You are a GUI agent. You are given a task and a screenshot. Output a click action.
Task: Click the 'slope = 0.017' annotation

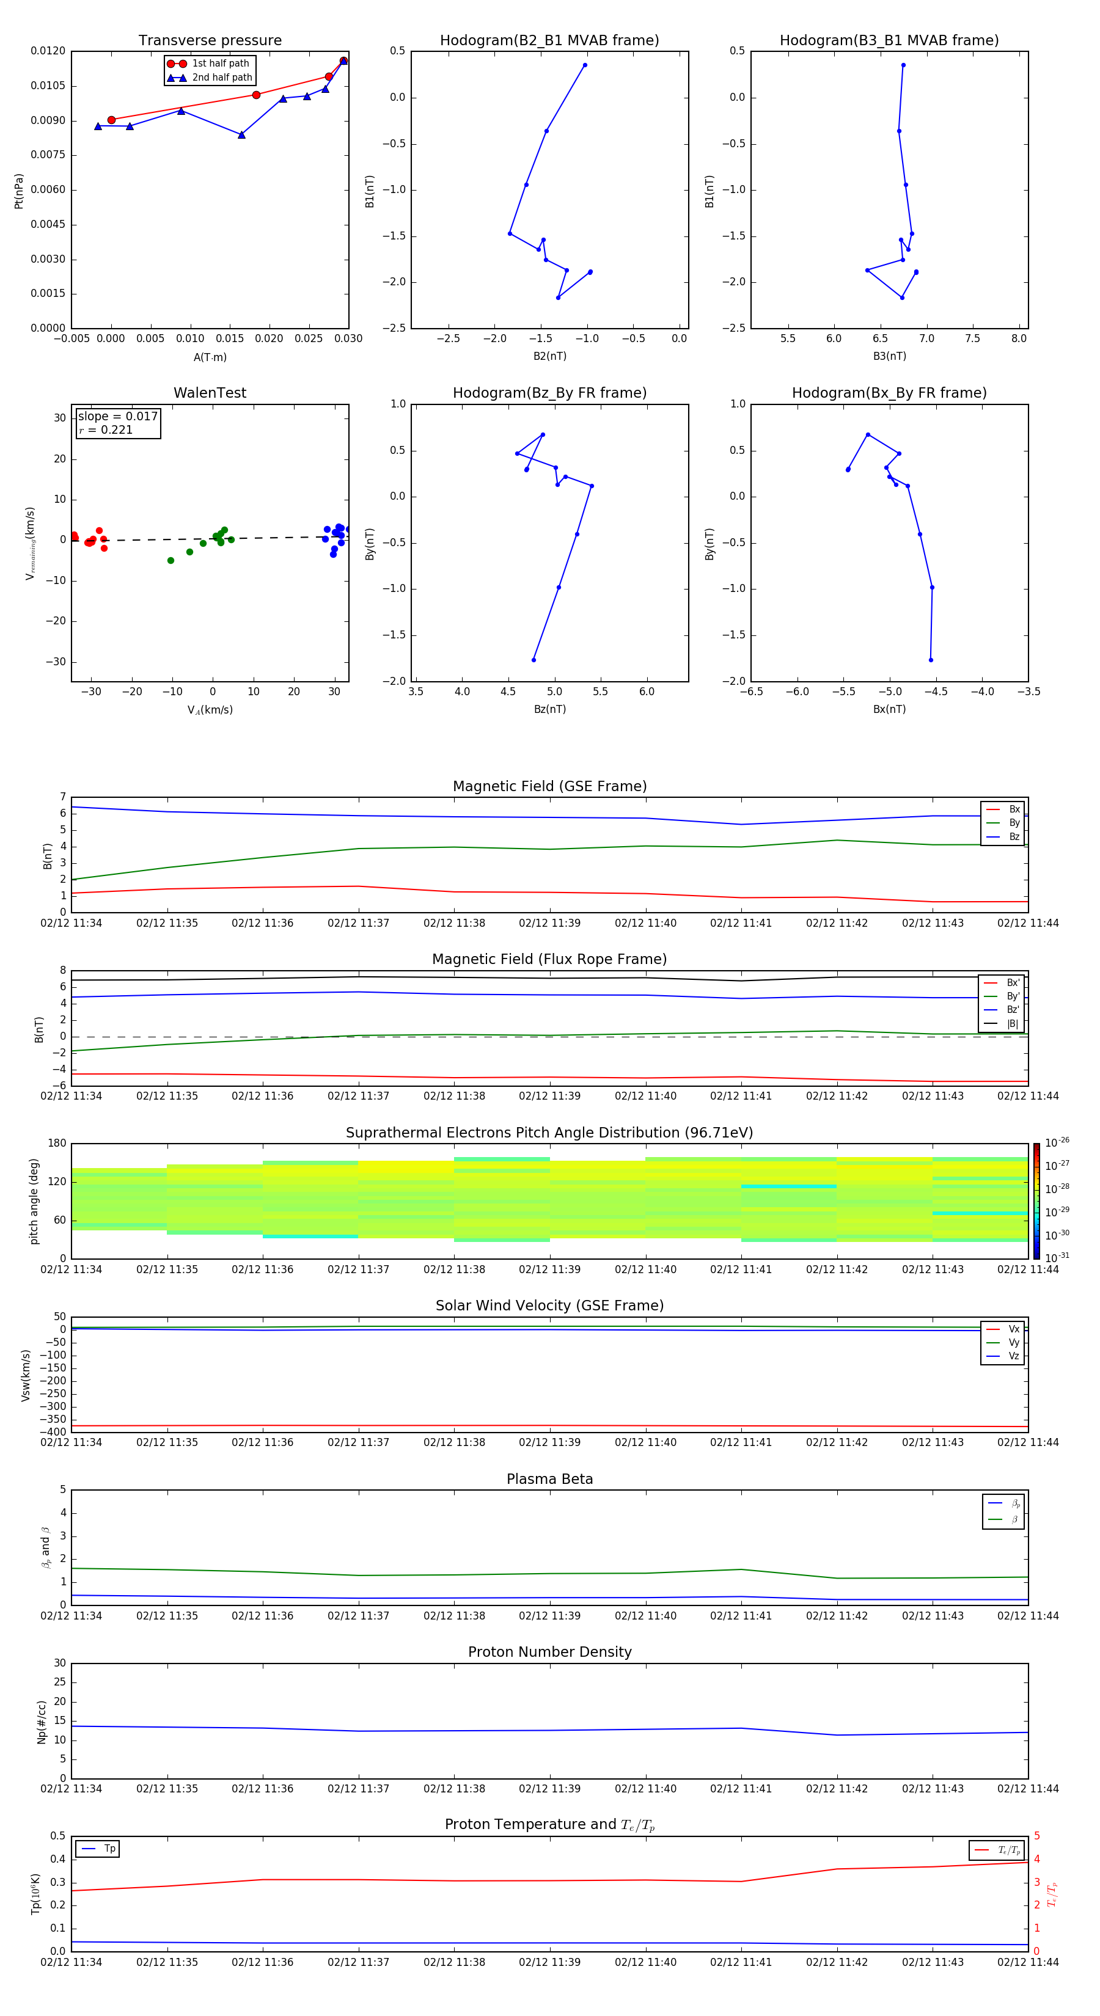point(118,417)
